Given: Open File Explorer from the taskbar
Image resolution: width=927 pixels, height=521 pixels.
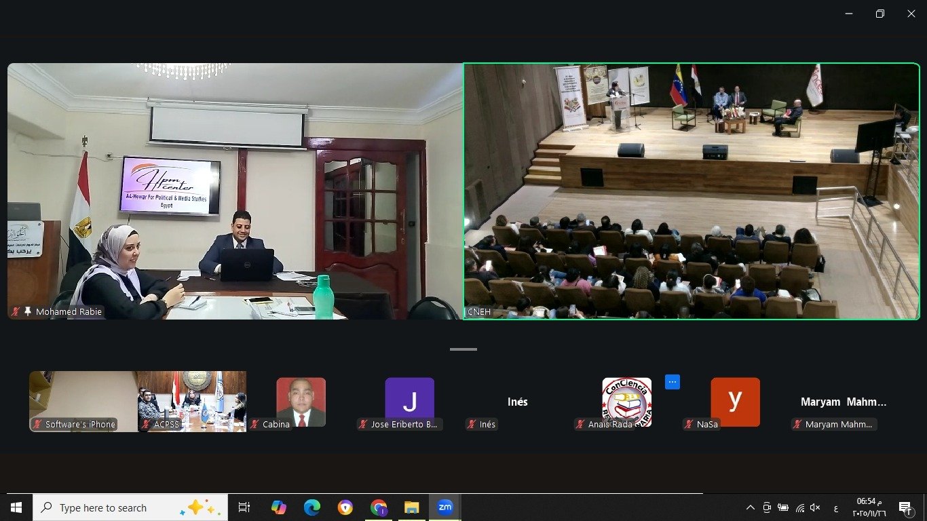Looking at the screenshot, I should click(411, 507).
